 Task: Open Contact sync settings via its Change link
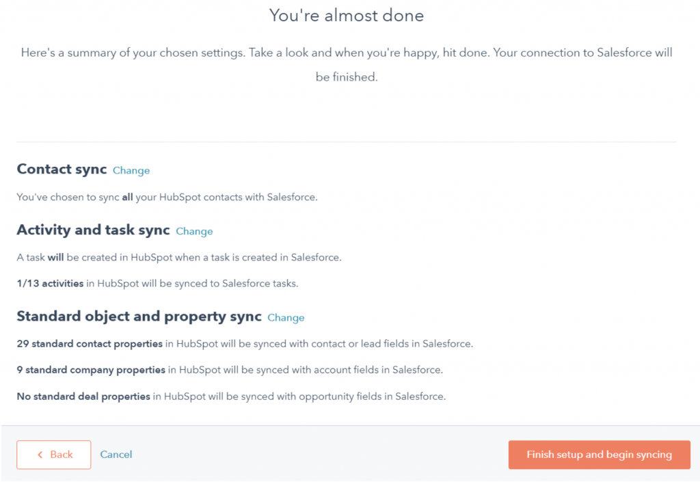131,170
